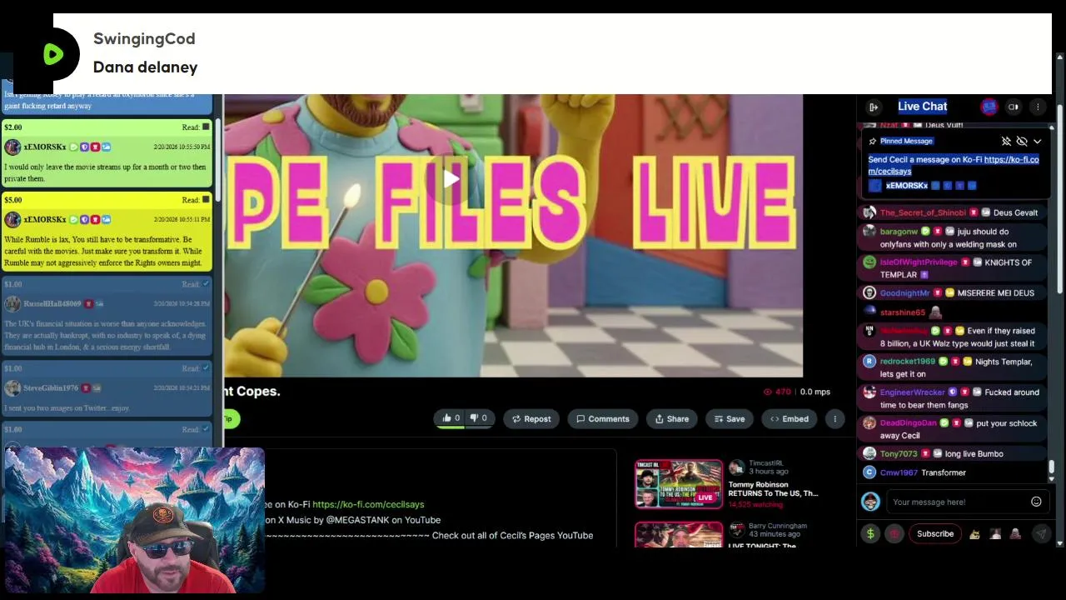Click RussellHall48069's avatar in rants panel
1066x600 pixels.
coord(12,304)
